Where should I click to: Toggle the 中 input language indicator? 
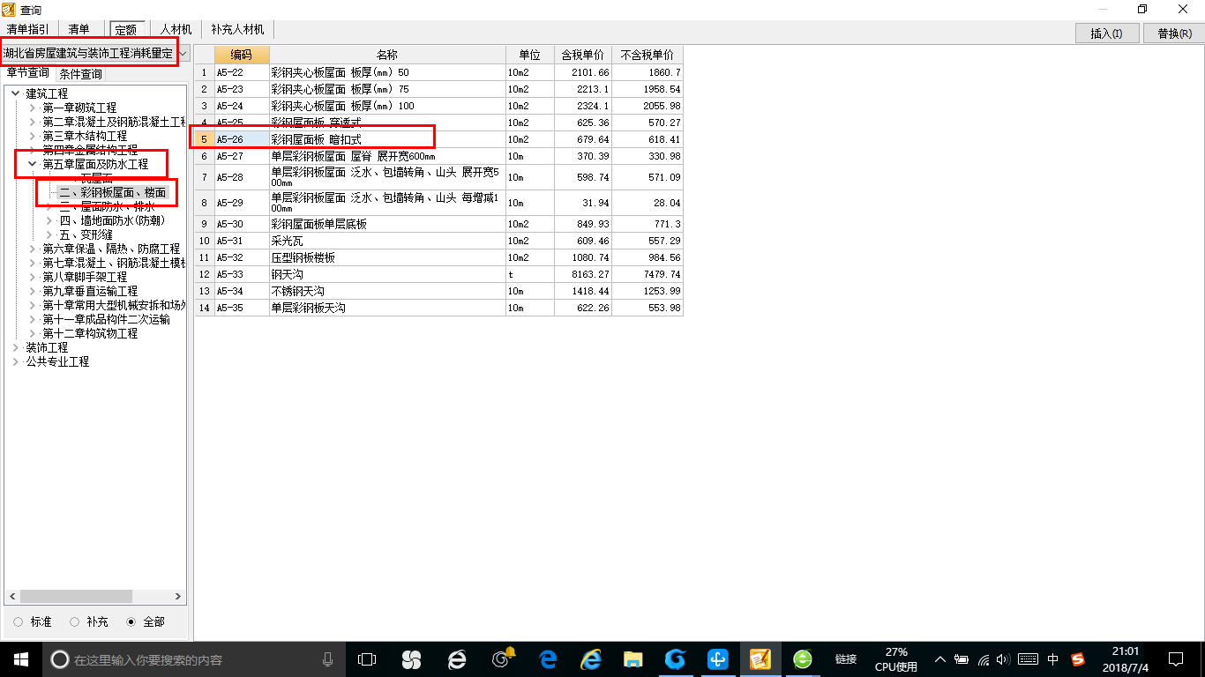1053,659
